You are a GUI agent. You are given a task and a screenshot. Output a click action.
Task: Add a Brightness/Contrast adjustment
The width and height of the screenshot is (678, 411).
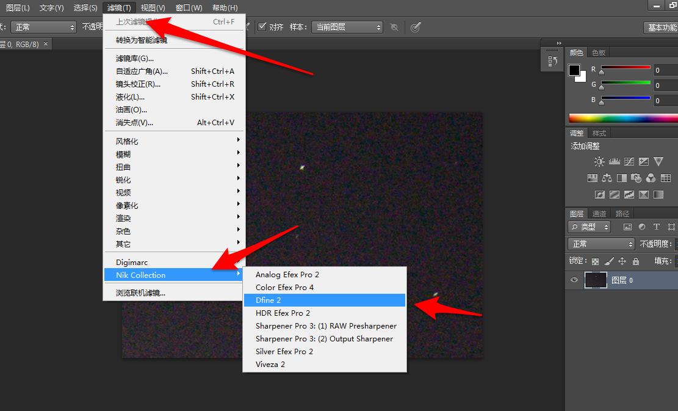click(599, 162)
